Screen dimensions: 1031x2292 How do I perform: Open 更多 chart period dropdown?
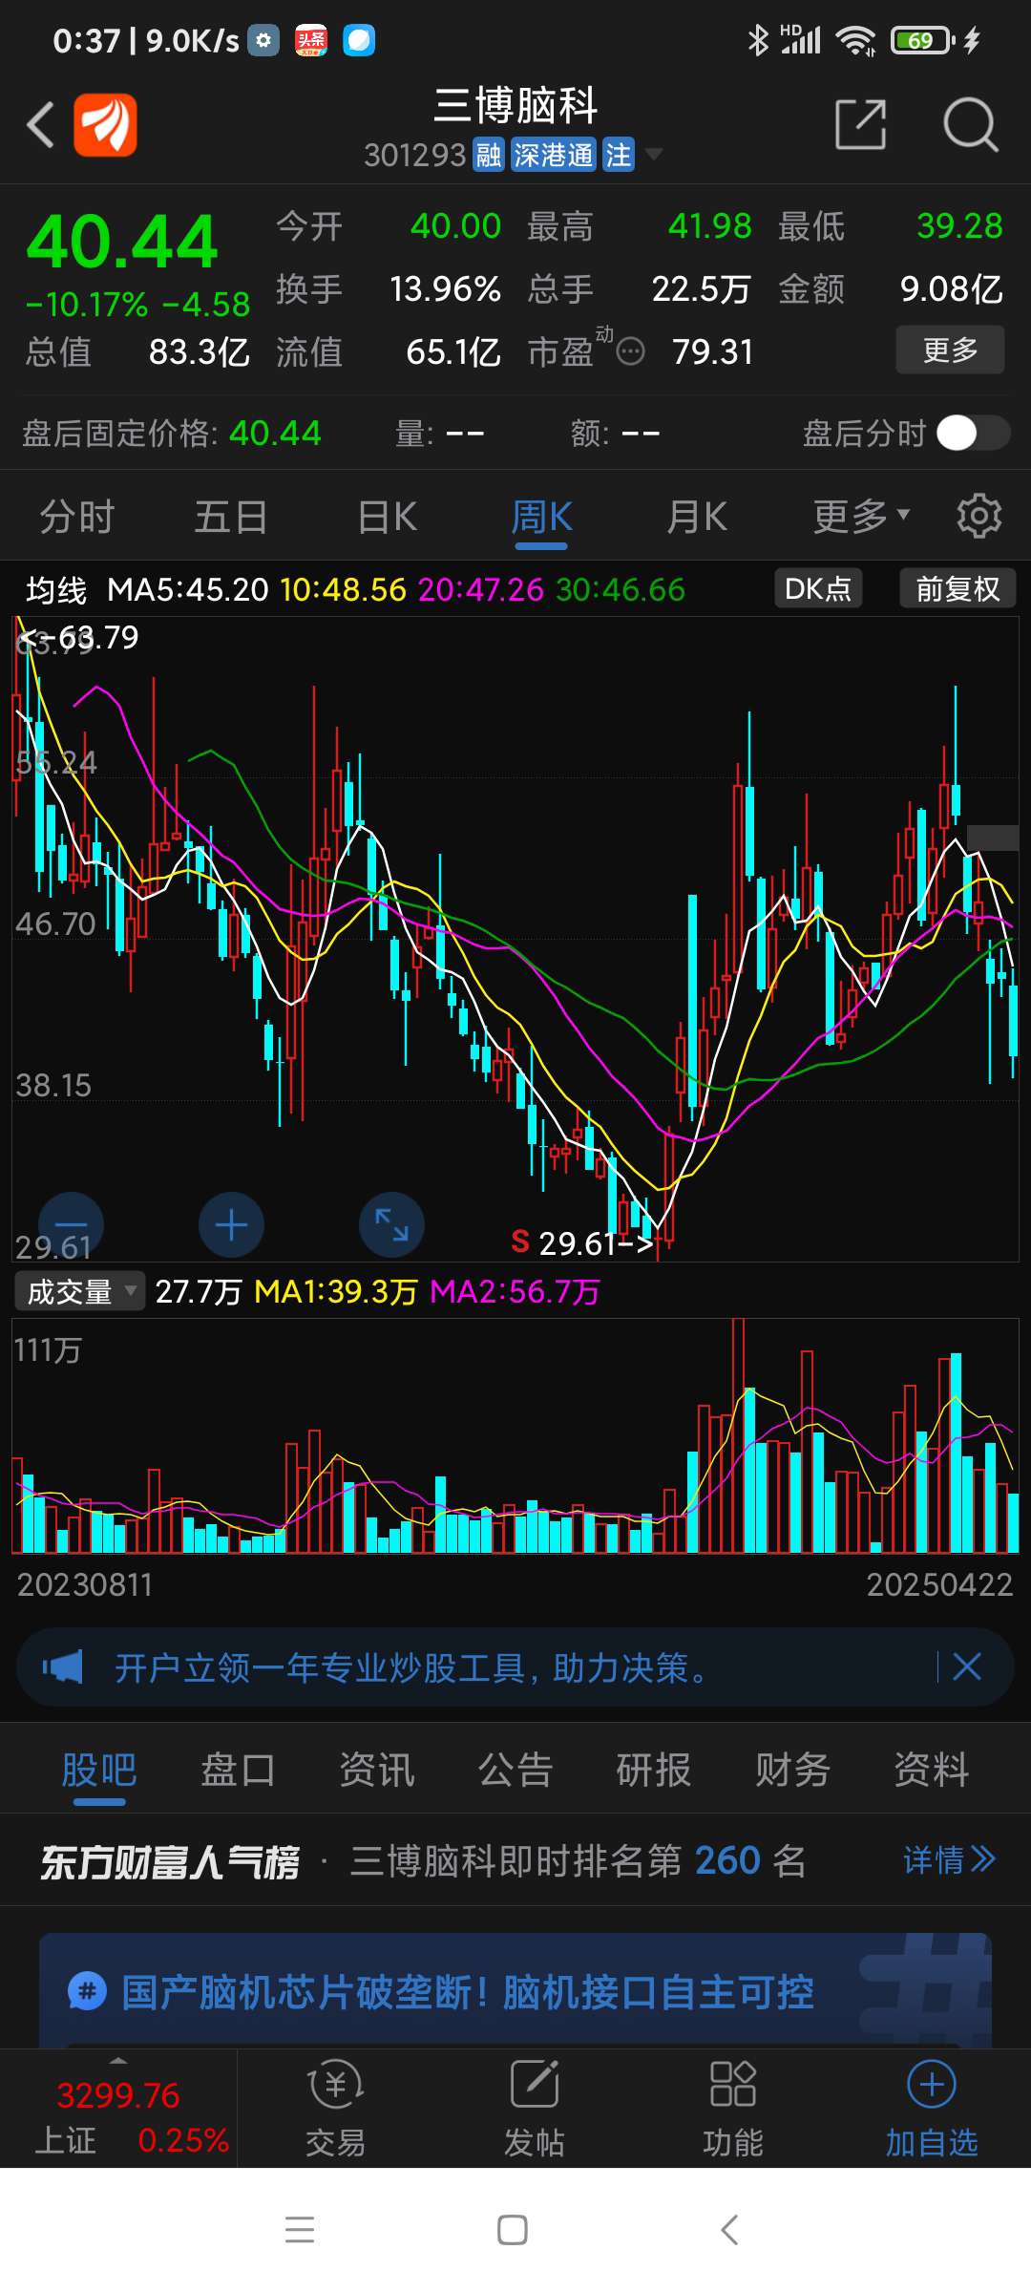(861, 517)
